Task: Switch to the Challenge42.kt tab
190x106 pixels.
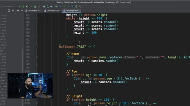Action: [53, 11]
